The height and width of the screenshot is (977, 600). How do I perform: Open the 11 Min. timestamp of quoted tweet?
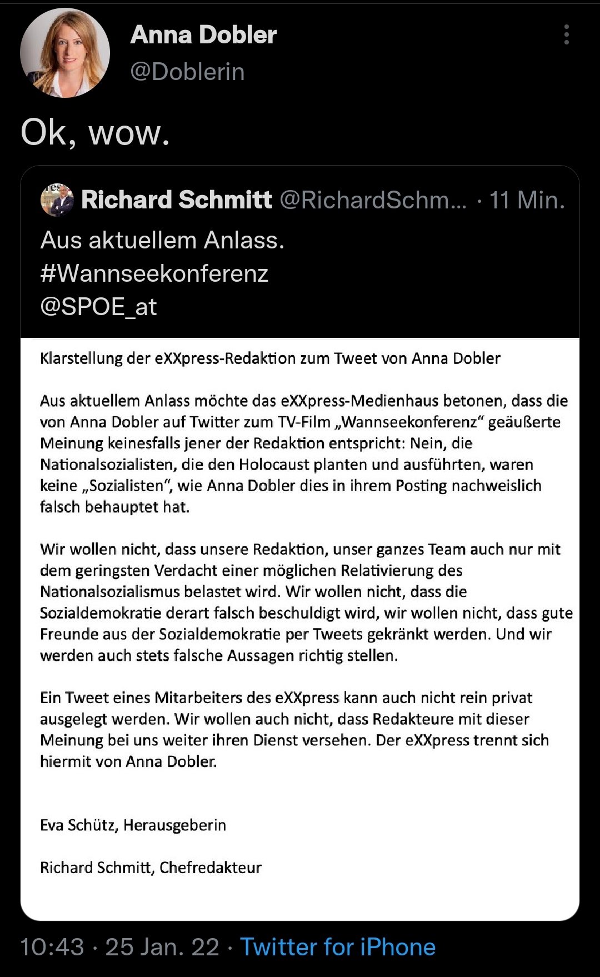click(x=527, y=200)
